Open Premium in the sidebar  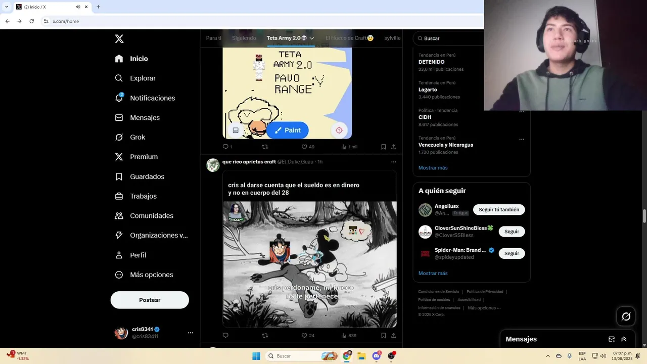tap(136, 157)
